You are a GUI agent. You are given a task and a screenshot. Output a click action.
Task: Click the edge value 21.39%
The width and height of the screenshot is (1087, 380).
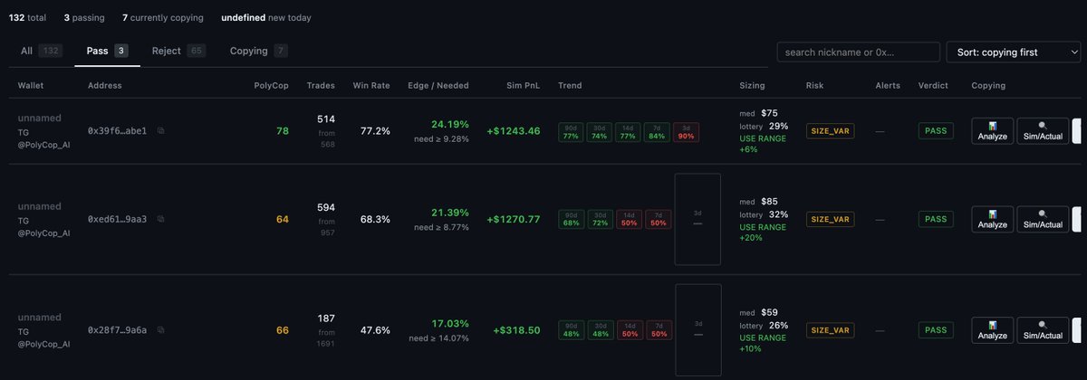[450, 213]
